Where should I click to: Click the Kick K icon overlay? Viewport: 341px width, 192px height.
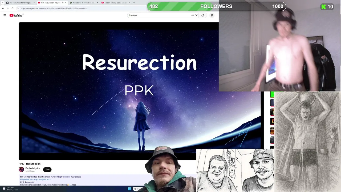324,7
